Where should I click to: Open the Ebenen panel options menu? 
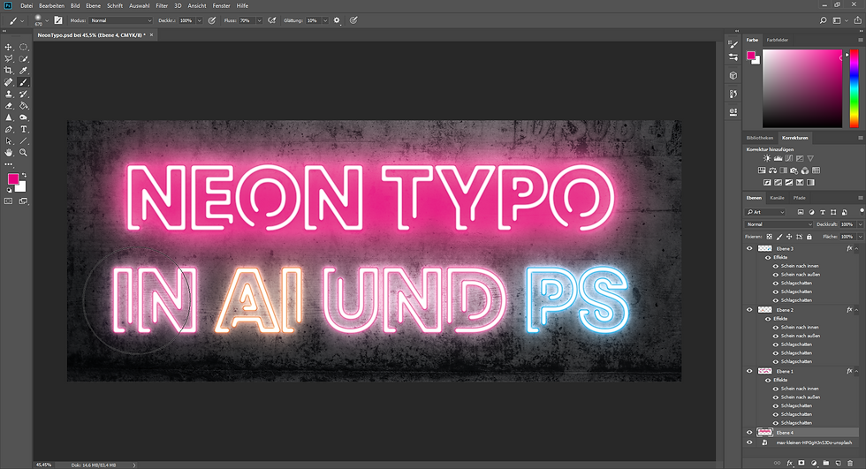(x=861, y=198)
